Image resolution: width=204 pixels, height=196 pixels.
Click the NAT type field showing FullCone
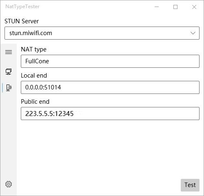110,61
